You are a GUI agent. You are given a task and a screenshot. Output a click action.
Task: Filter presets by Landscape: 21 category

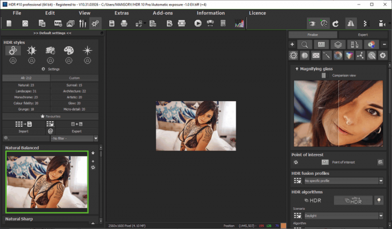pos(26,91)
